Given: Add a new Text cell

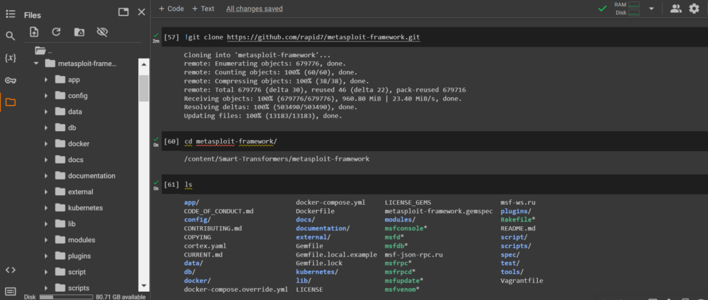Looking at the screenshot, I should (x=203, y=8).
